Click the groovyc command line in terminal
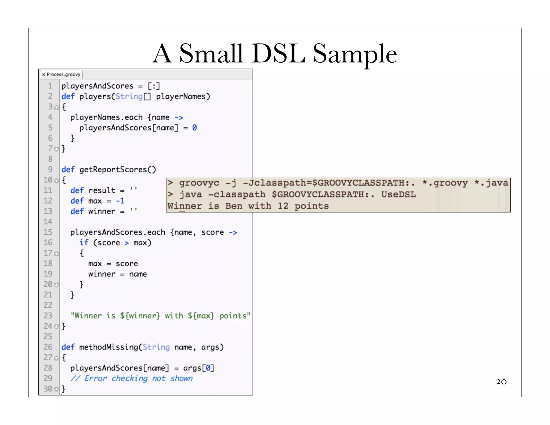Image resolution: width=550 pixels, height=425 pixels. click(338, 183)
